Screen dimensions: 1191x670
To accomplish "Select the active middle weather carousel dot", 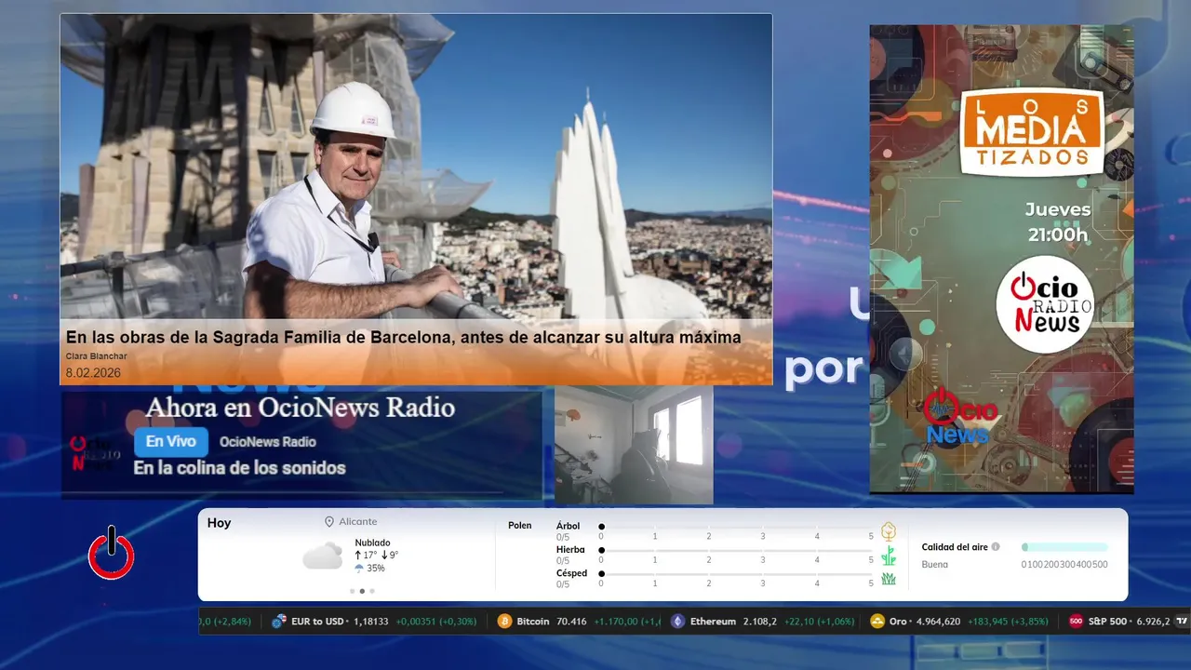I will click(362, 591).
